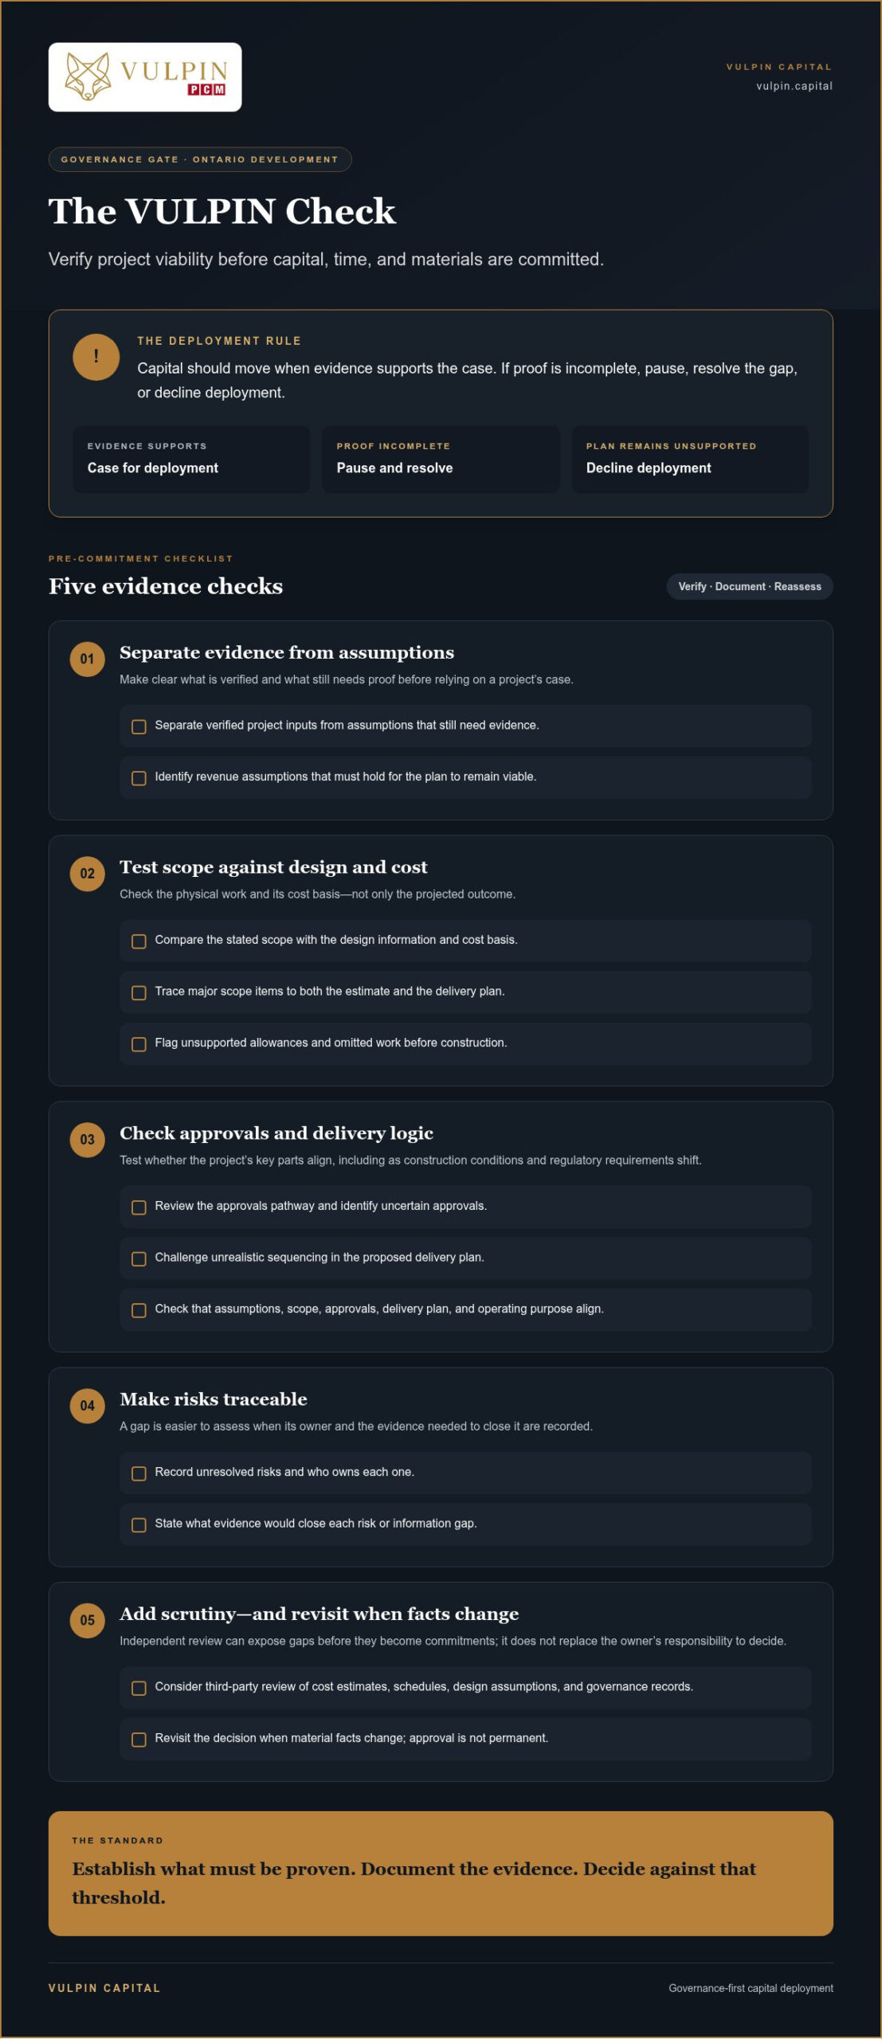The height and width of the screenshot is (2039, 882).
Task: Select the 04 step number badge
Action: click(x=88, y=1406)
